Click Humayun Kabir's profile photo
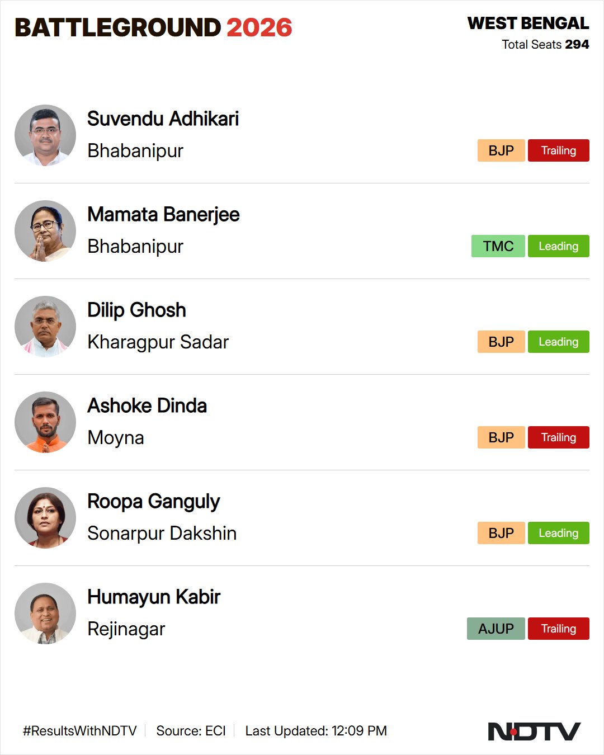The width and height of the screenshot is (604, 755). coord(45,614)
